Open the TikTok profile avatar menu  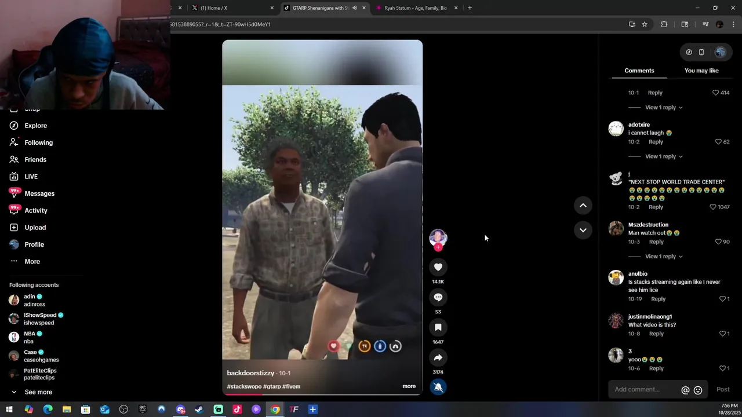point(720,52)
